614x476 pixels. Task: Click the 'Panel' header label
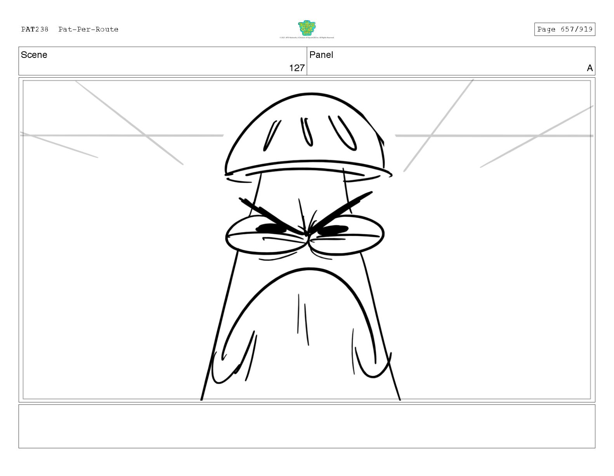pos(321,55)
